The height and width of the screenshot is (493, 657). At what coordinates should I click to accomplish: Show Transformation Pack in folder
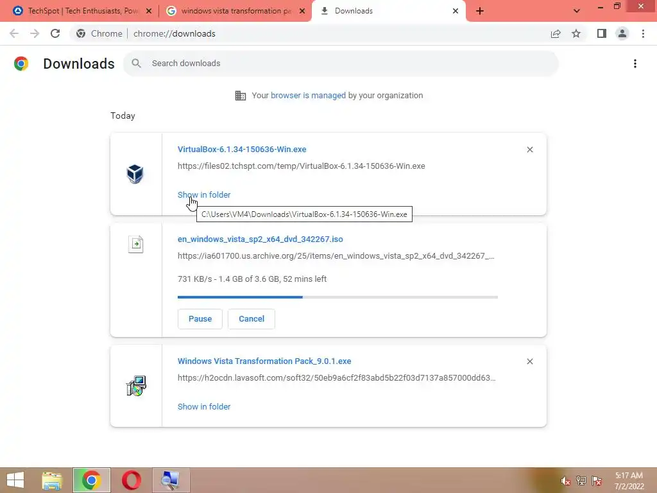204,406
